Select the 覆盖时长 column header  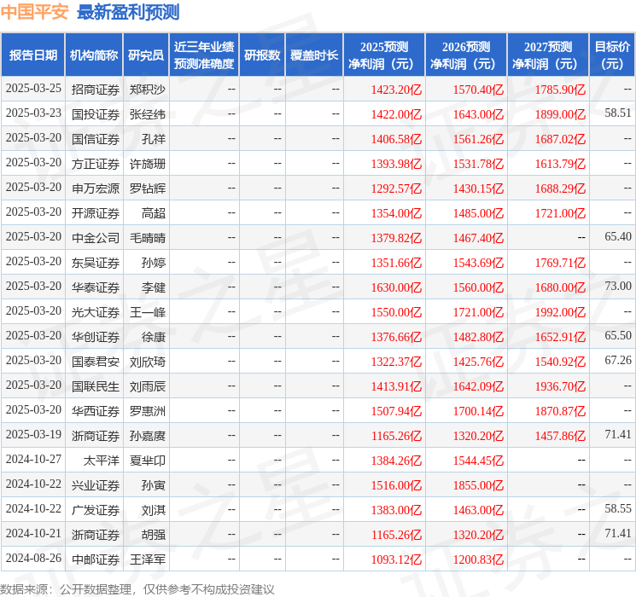314,55
